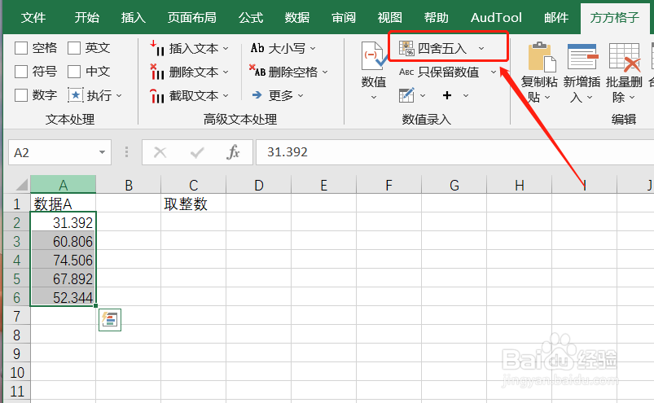Click the select-all corner triangle
This screenshot has height=403, width=654.
click(20, 185)
